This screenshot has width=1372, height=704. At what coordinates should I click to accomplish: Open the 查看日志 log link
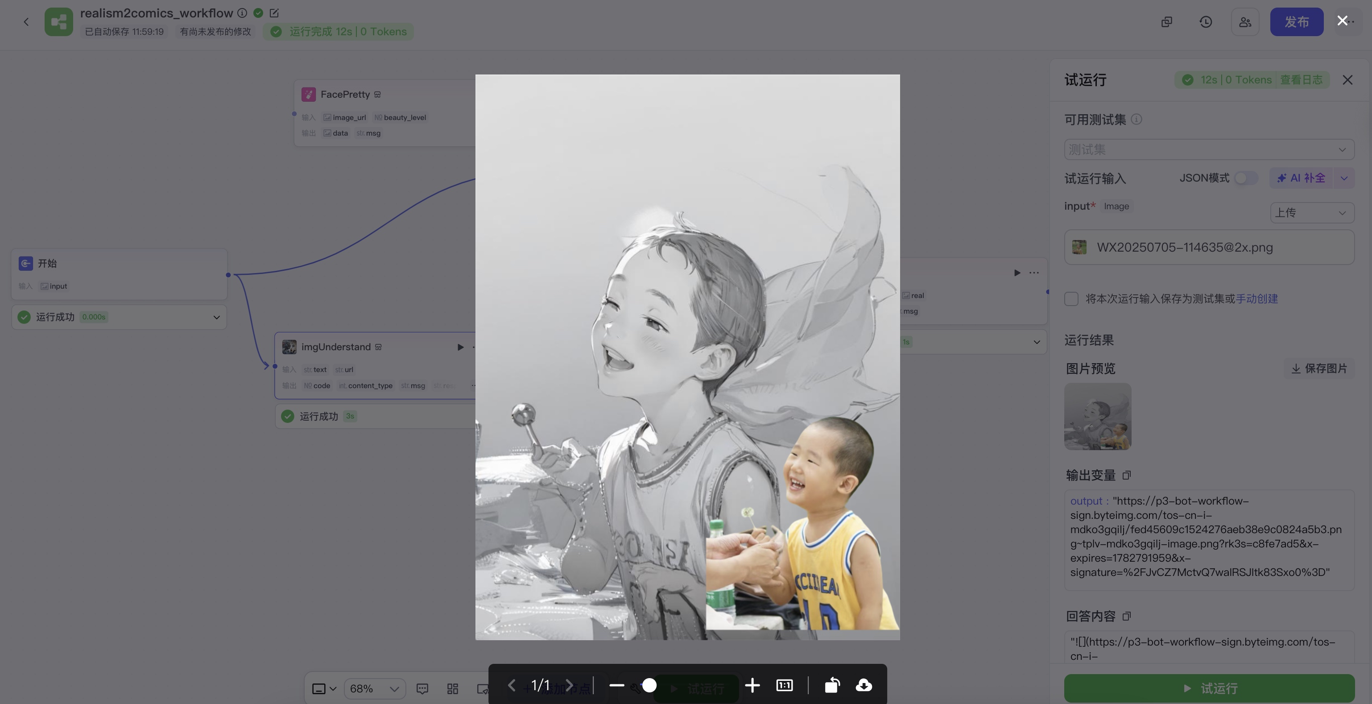pyautogui.click(x=1301, y=80)
